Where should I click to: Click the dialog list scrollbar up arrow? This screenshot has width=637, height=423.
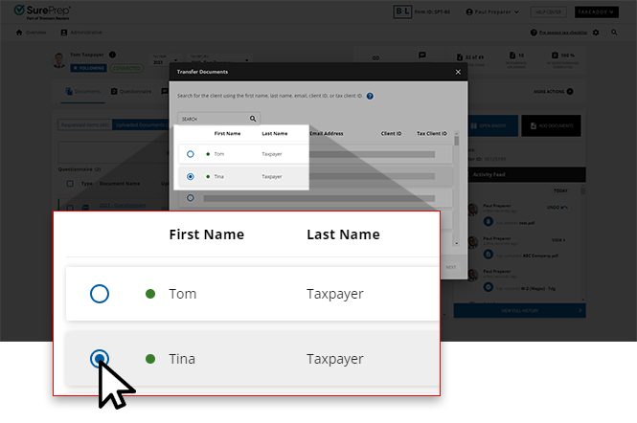point(457,133)
